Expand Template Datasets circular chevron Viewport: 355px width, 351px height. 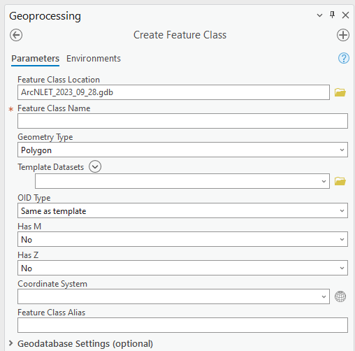point(95,166)
